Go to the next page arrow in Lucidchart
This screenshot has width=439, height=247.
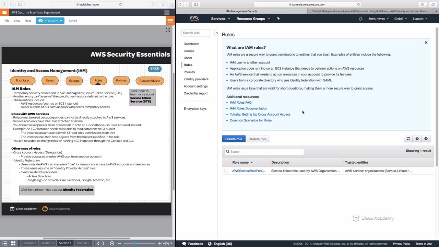pyautogui.click(x=104, y=243)
